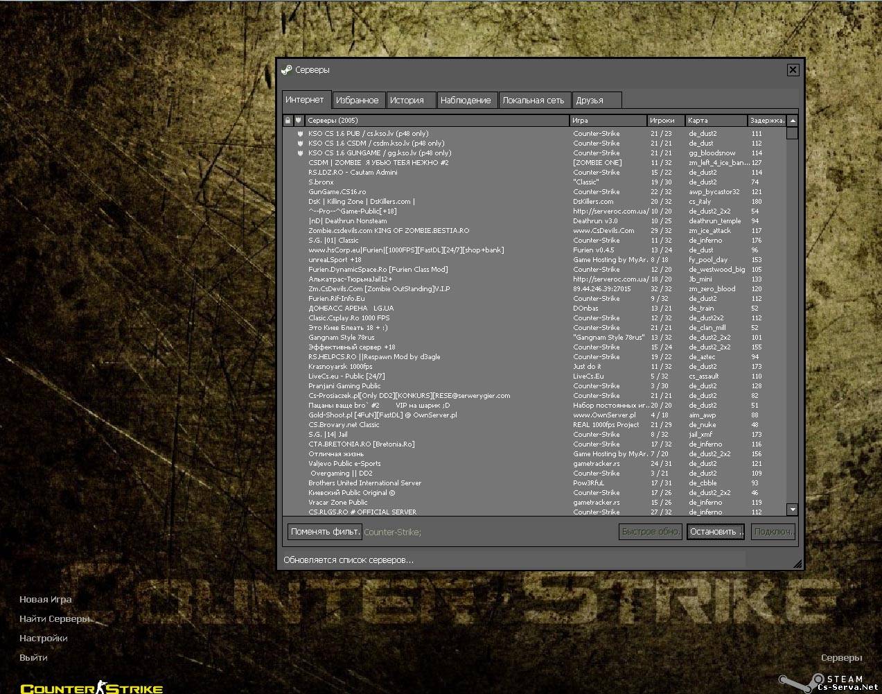Click the Серверы label at bottom right
Screen dimensions: 882x694
[842, 658]
